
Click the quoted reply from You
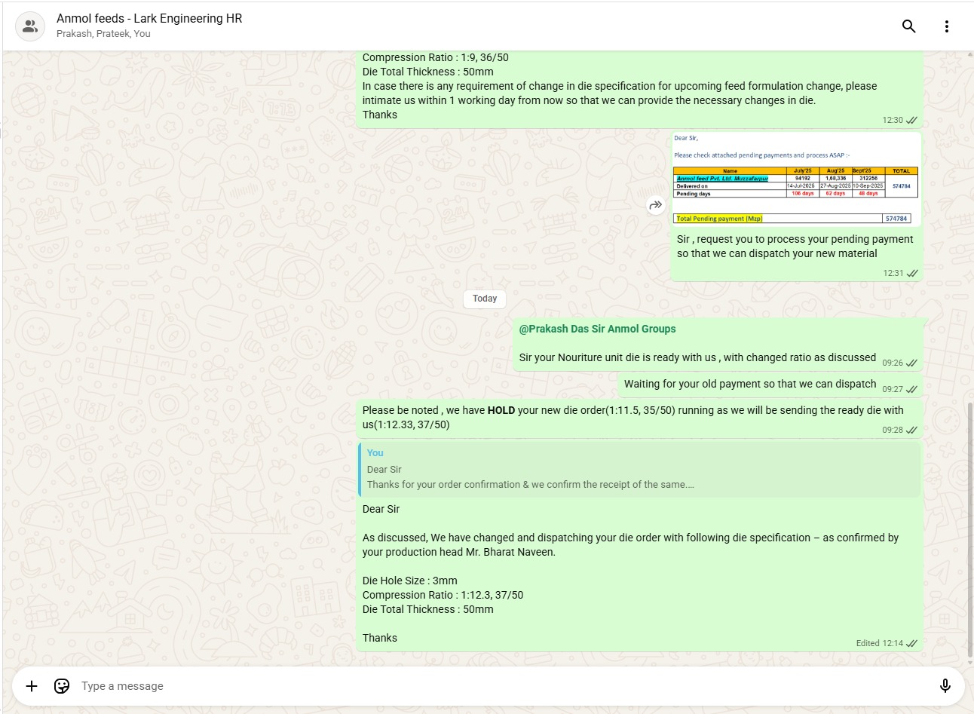[639, 469]
